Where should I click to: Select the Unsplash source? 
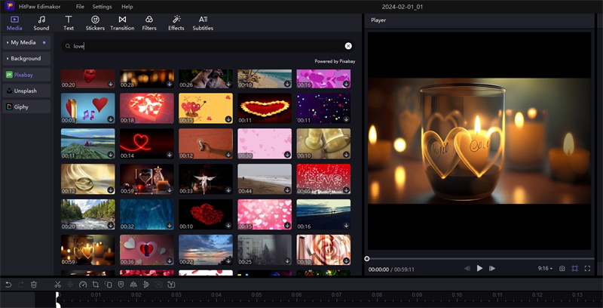point(26,91)
